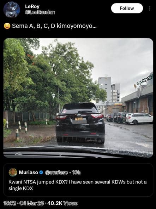
Task: Click the yellow number plate in the photo
Action: pyautogui.click(x=79, y=119)
